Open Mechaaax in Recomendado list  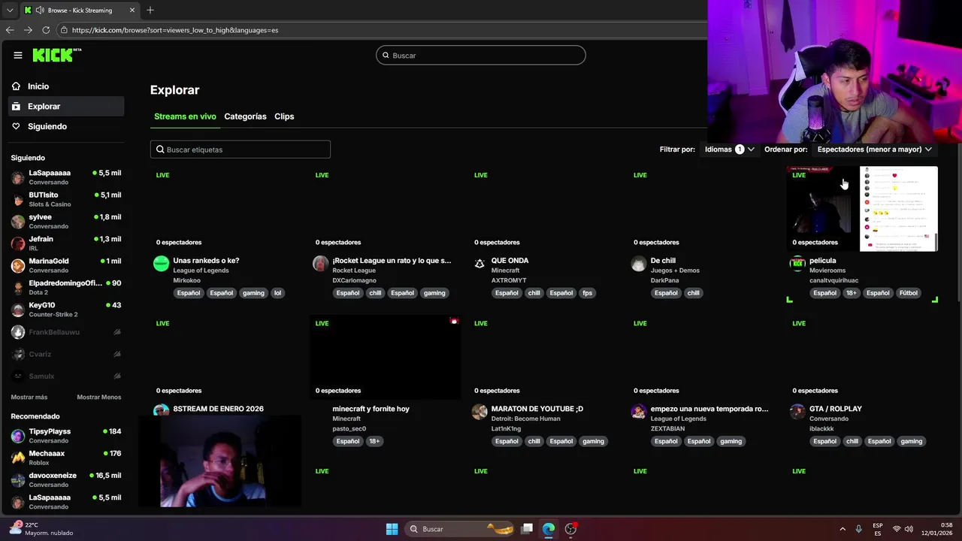[x=66, y=458]
